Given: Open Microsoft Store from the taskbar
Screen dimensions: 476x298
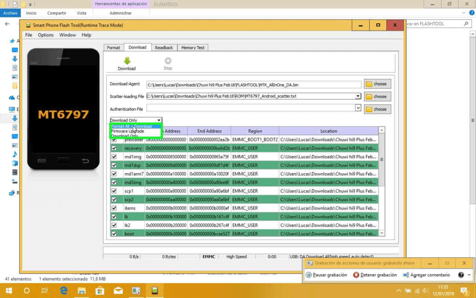Looking at the screenshot, I should [x=100, y=291].
